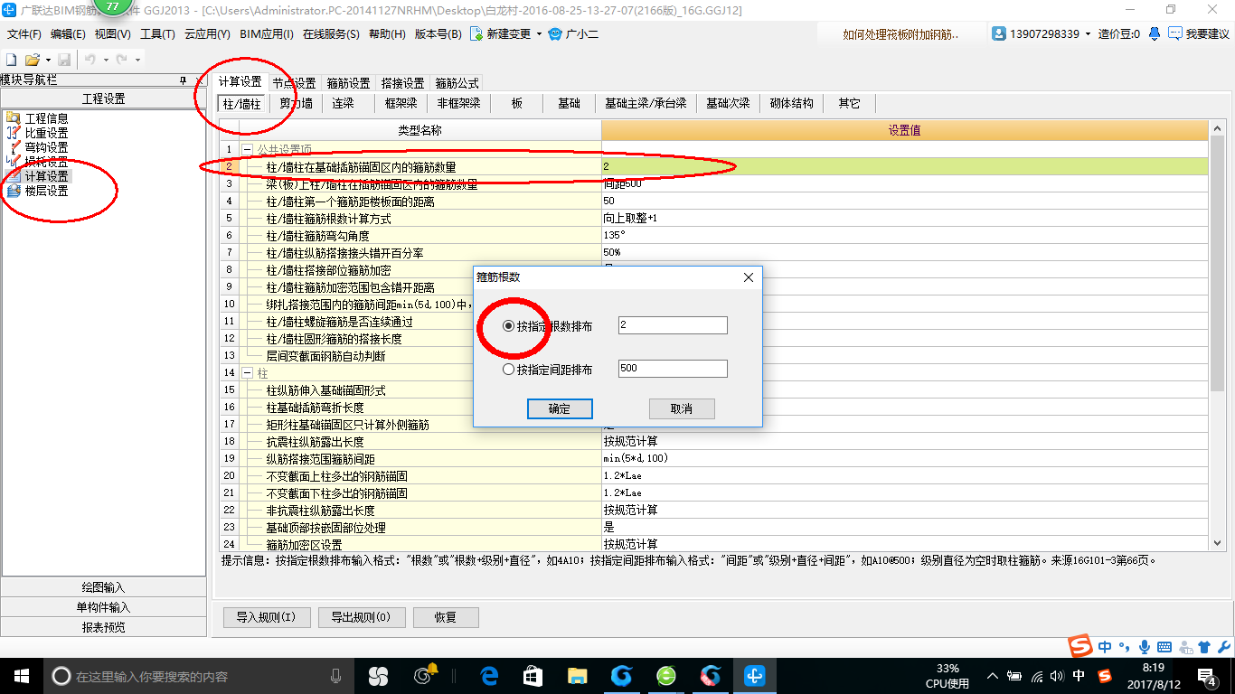This screenshot has height=694, width=1235.
Task: Click the 我要建议 feedback icon
Action: [x=1175, y=33]
